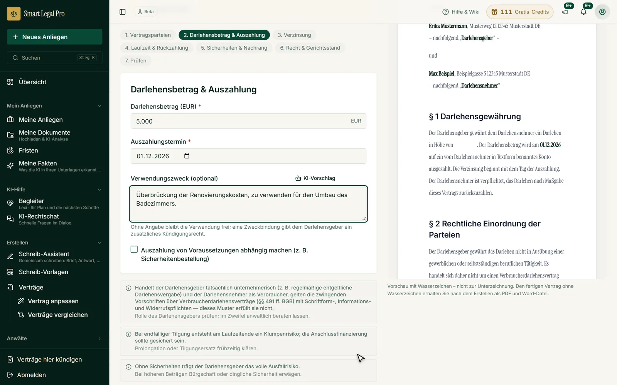The height and width of the screenshot is (385, 617).
Task: Click the KI-Vorschlag button
Action: 315,178
